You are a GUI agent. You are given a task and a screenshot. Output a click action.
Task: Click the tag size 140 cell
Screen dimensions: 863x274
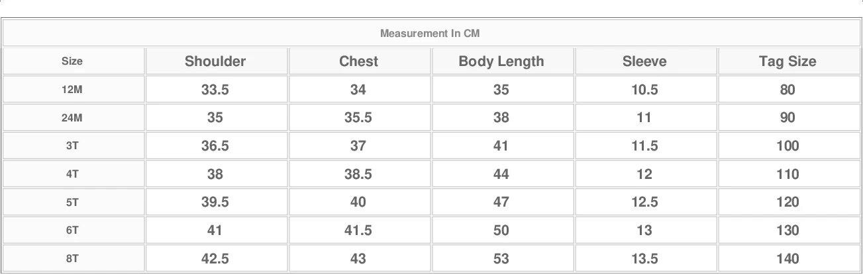point(787,259)
